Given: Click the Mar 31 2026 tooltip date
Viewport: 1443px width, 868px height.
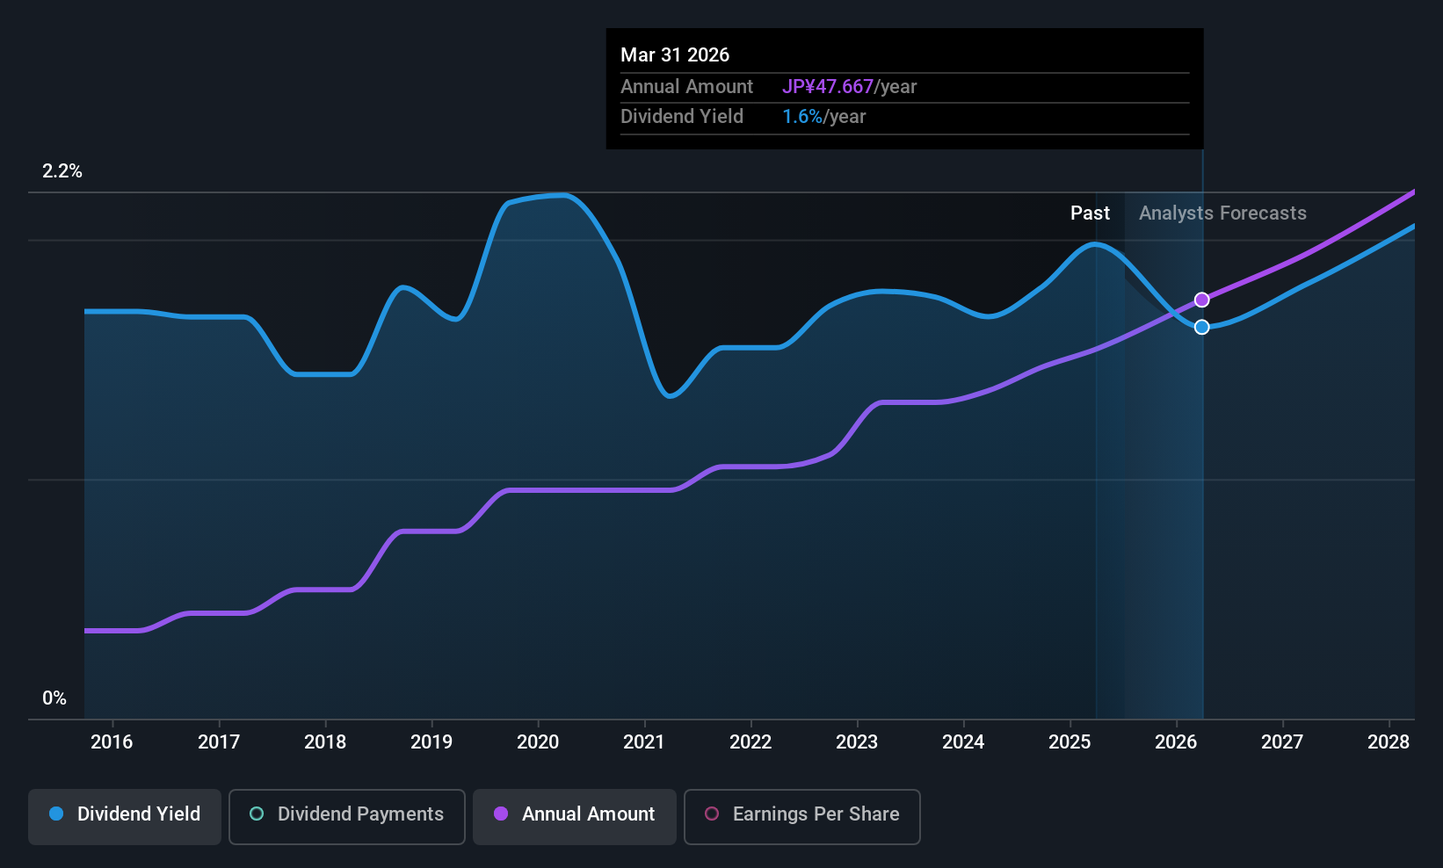Looking at the screenshot, I should [675, 55].
